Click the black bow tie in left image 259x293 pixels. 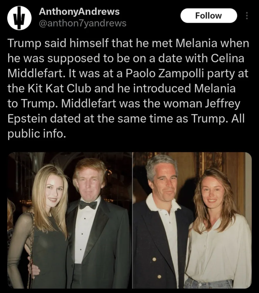pyautogui.click(x=88, y=205)
